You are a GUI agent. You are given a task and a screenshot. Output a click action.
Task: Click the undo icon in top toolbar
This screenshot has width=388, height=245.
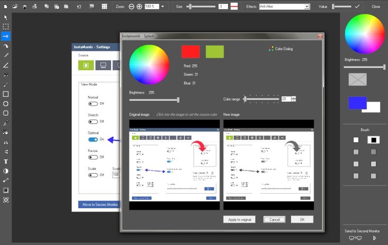[80, 7]
